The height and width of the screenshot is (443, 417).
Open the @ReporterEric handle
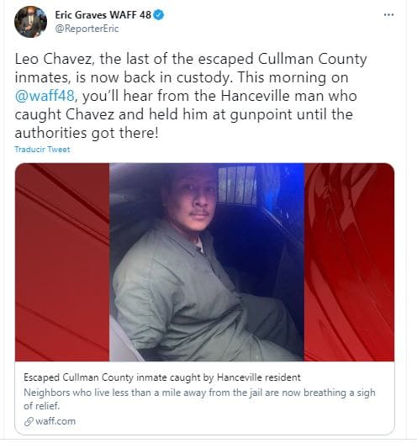coord(87,29)
